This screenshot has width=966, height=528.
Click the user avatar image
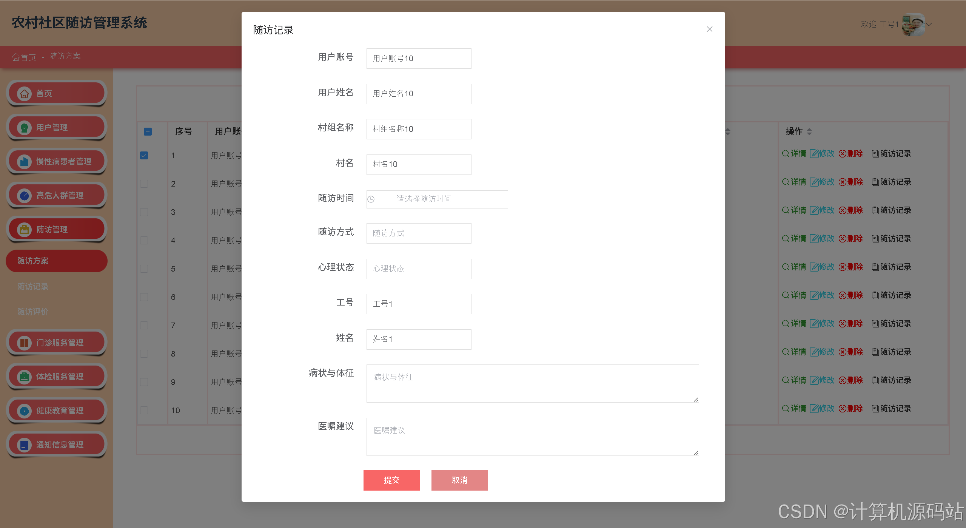tap(913, 24)
